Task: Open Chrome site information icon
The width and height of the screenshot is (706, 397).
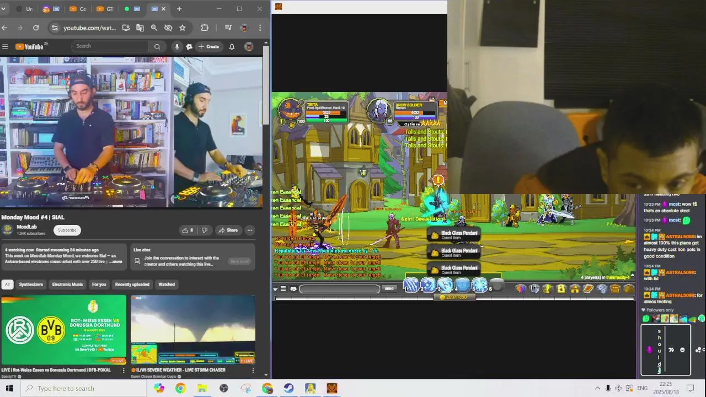Action: coord(54,28)
